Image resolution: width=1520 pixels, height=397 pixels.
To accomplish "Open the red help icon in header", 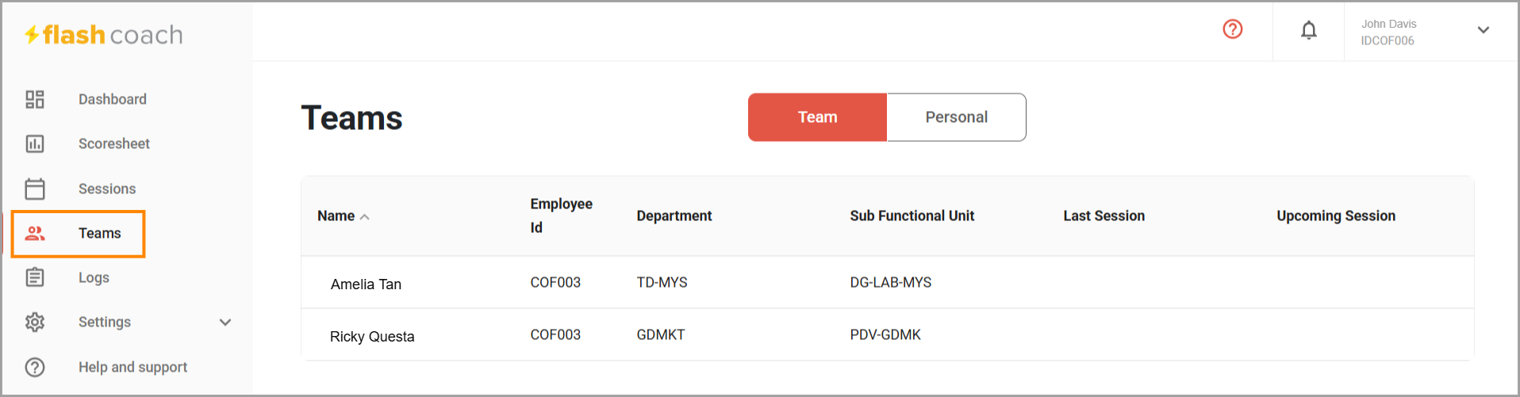I will [1233, 29].
